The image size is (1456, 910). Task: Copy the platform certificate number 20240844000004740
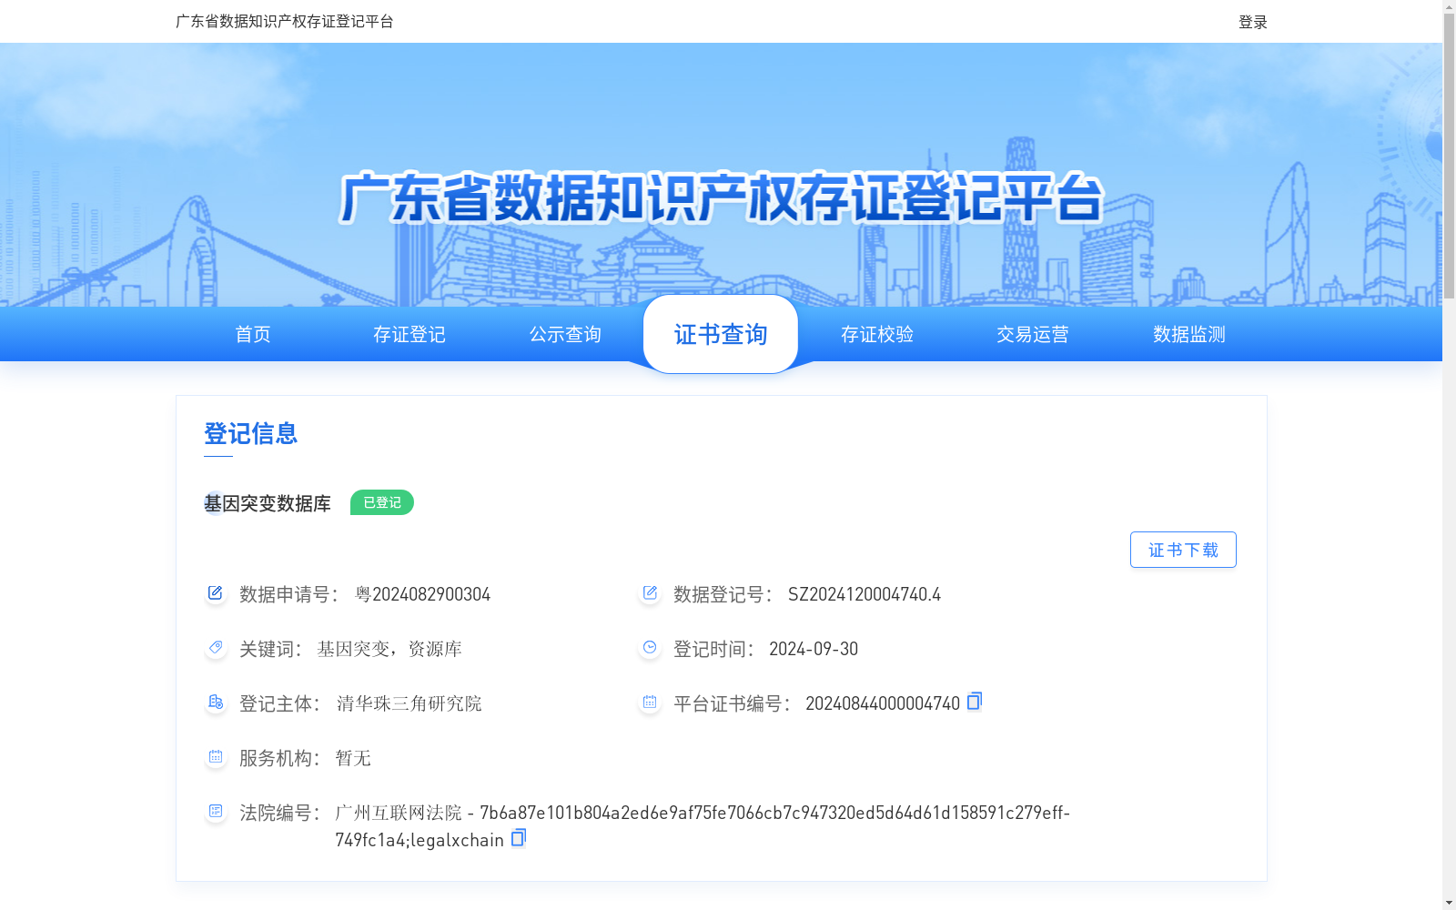point(975,702)
